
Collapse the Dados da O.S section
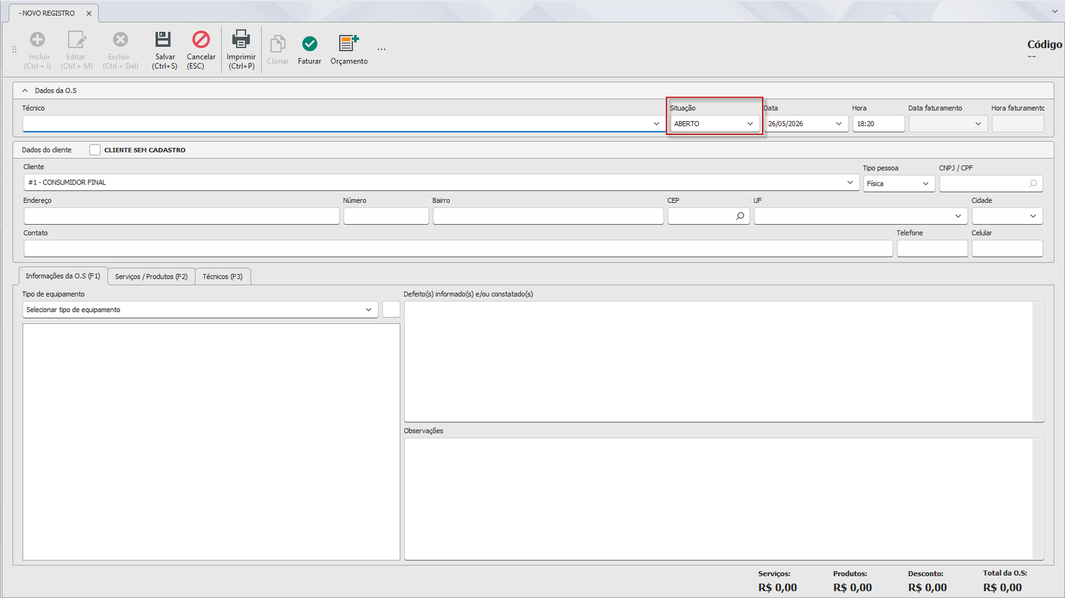pos(25,90)
